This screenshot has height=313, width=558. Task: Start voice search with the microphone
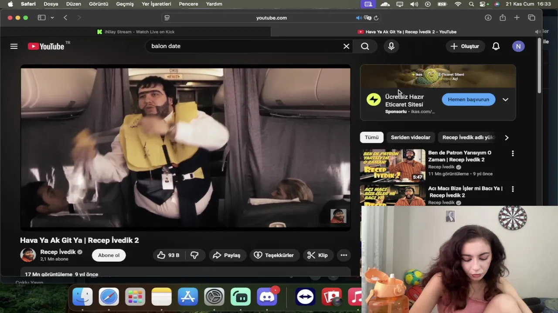click(391, 46)
